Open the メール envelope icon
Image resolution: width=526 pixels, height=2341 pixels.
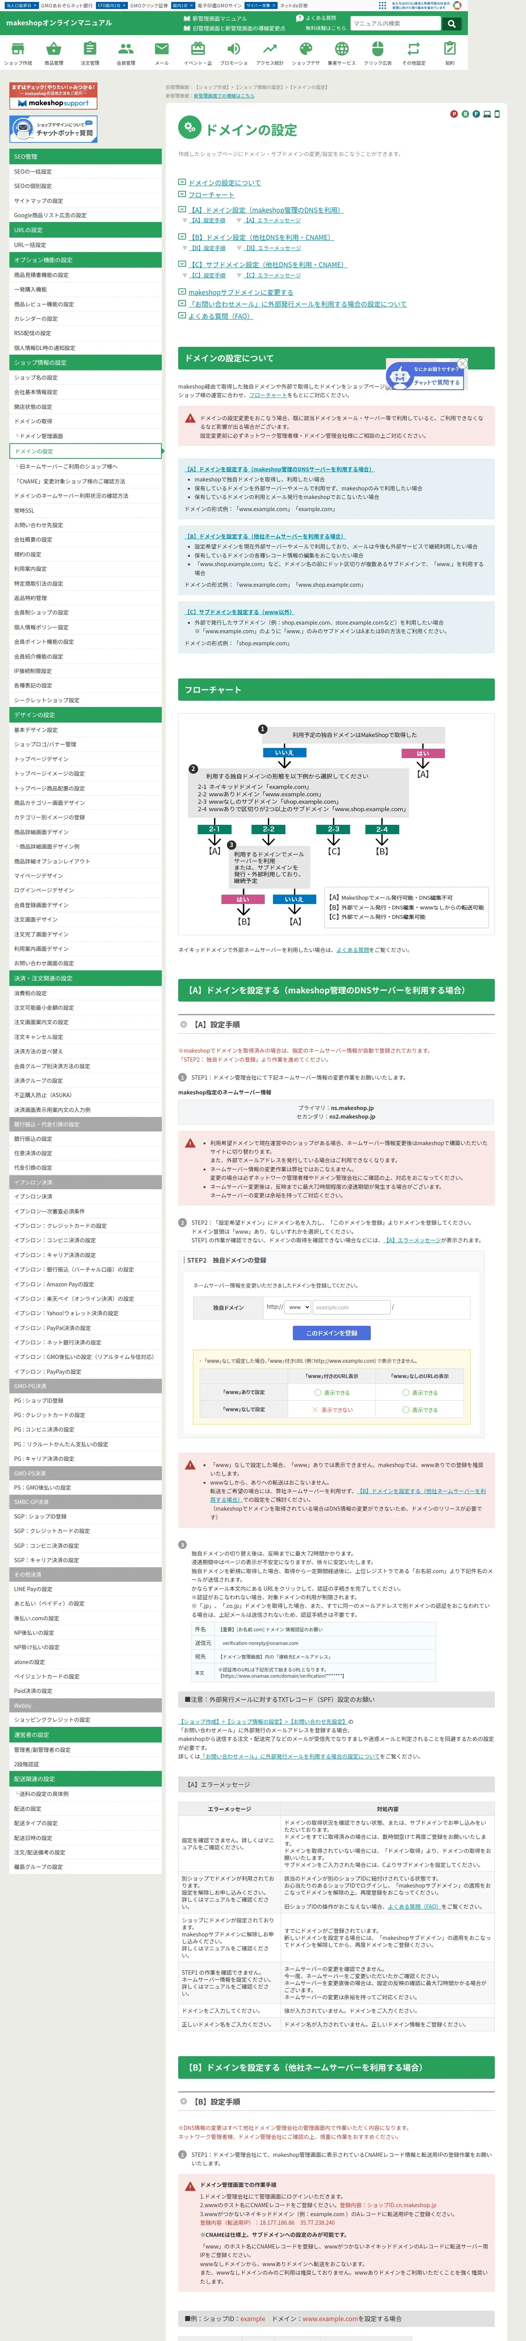(x=162, y=53)
